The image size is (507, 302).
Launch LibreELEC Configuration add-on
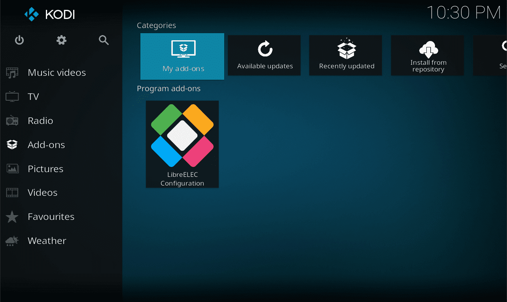pos(182,144)
